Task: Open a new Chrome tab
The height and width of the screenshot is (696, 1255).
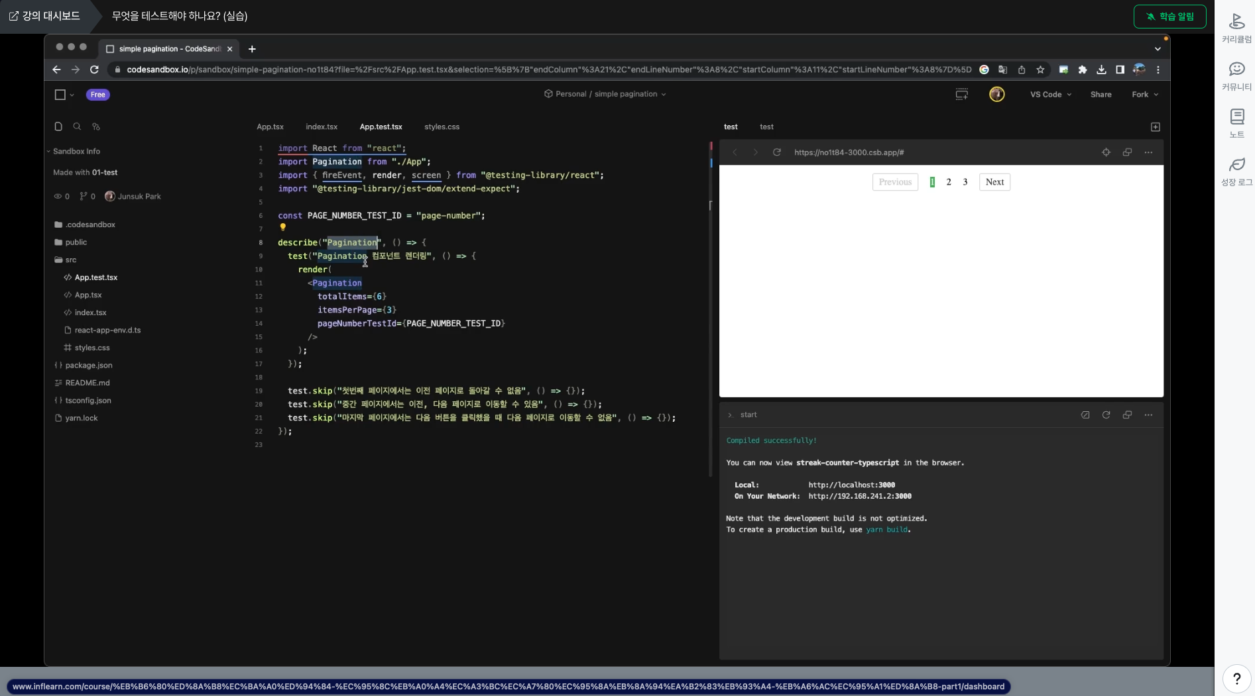Action: point(252,49)
